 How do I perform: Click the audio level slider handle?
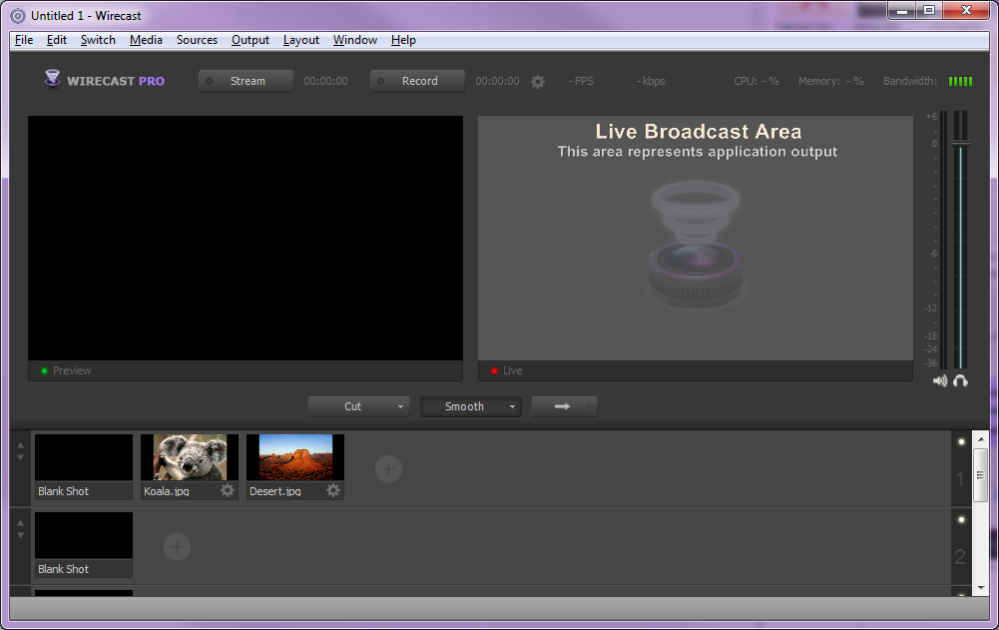[x=960, y=144]
